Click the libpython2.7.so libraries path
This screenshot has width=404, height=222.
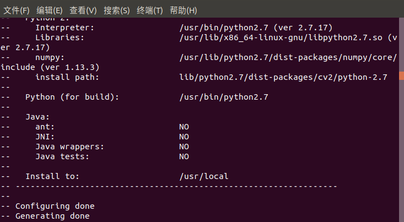point(281,37)
